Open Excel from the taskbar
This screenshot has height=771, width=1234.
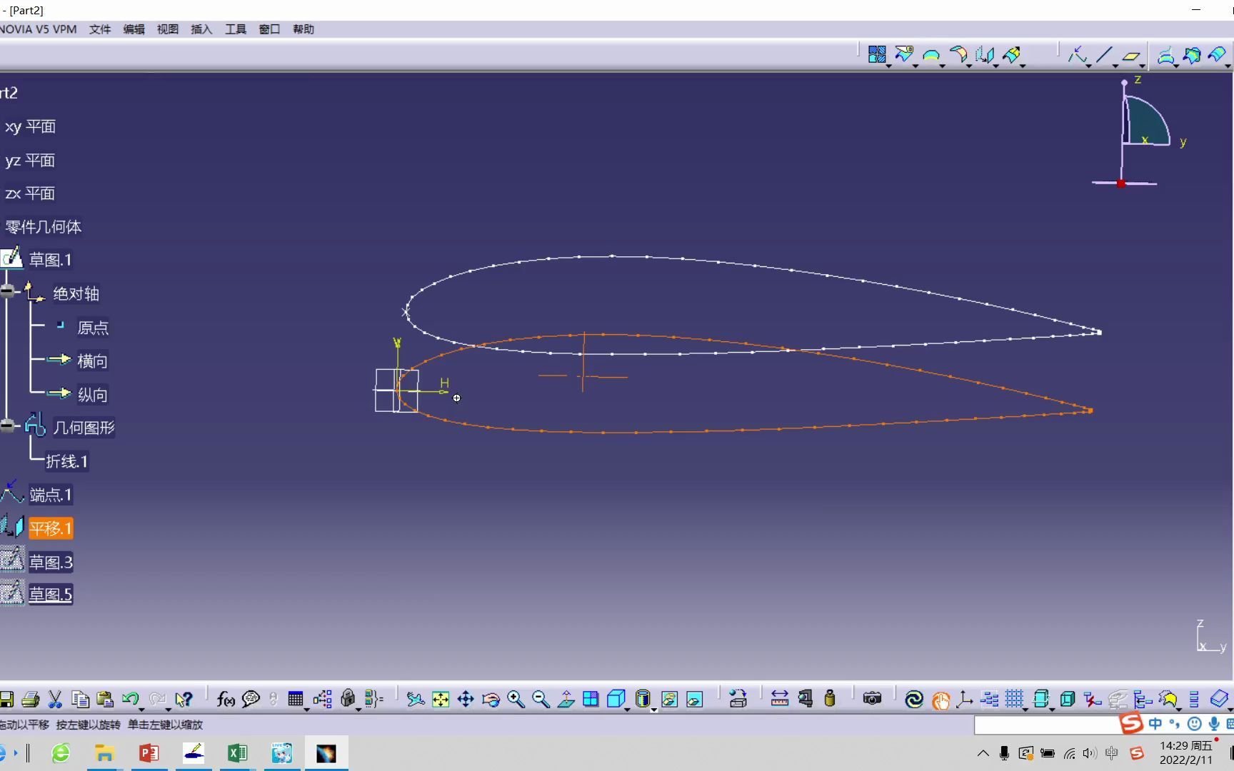click(x=237, y=753)
